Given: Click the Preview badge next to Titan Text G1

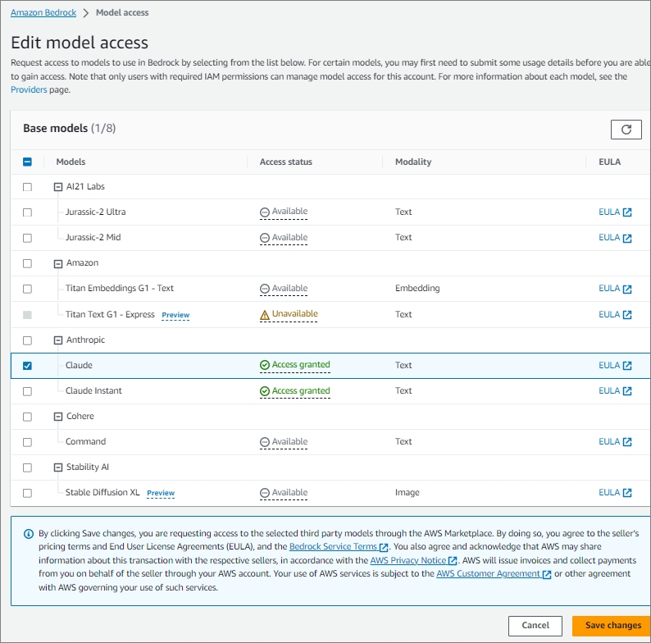Looking at the screenshot, I should pyautogui.click(x=175, y=315).
